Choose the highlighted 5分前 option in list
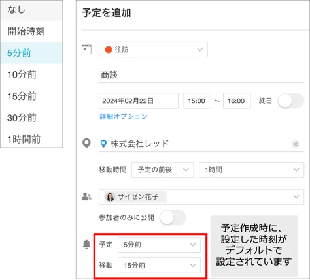Image resolution: width=310 pixels, height=280 pixels. point(31,53)
